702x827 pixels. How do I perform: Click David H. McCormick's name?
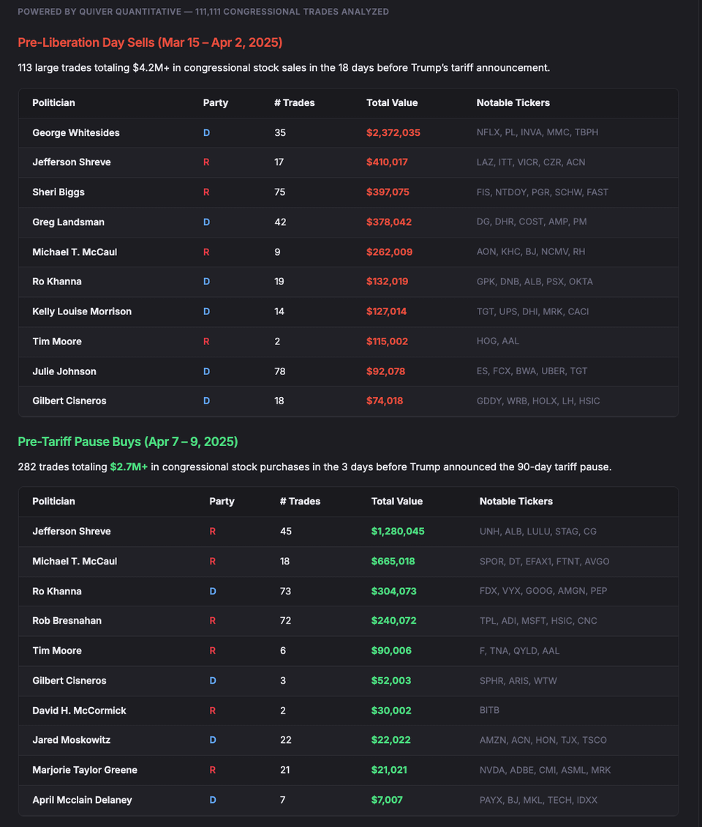[79, 711]
